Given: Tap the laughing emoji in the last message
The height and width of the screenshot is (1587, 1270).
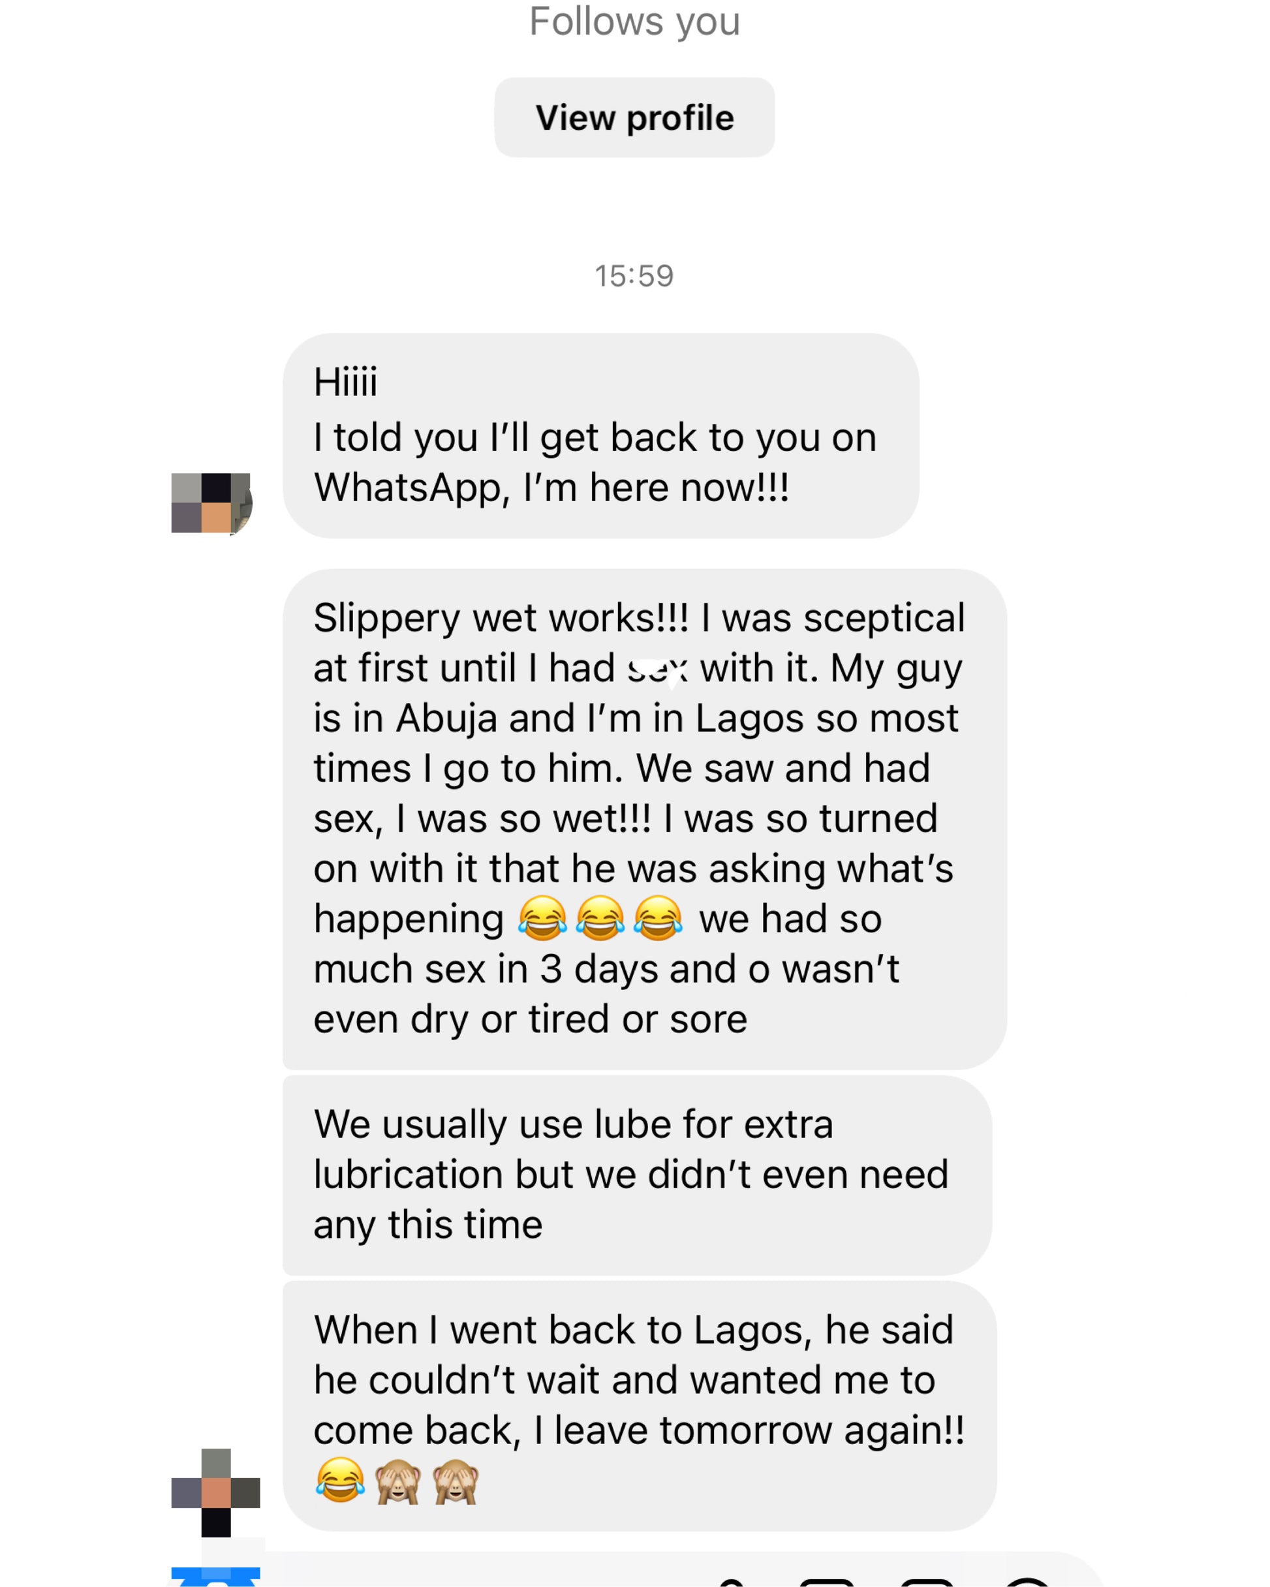Looking at the screenshot, I should coord(340,1480).
